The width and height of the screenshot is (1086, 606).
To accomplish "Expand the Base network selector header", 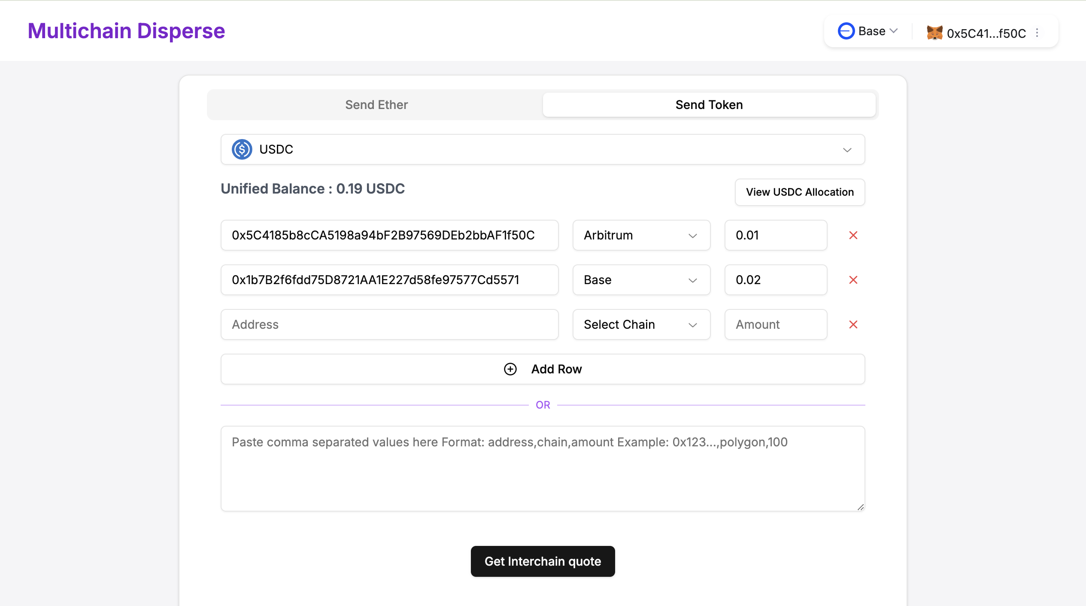I will pyautogui.click(x=867, y=30).
